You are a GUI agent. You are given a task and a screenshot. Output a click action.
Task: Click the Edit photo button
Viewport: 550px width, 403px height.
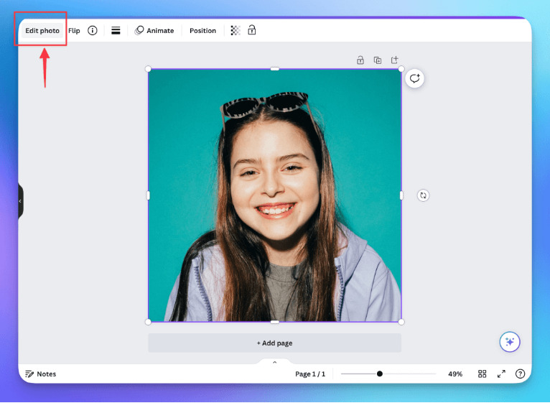coord(42,31)
